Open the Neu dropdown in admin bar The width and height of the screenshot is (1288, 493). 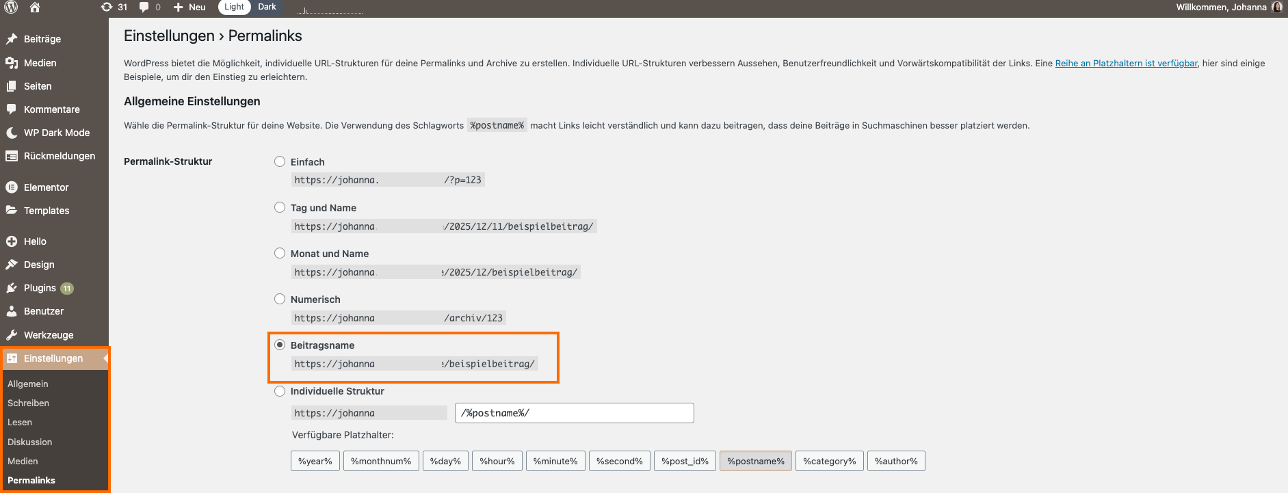coord(189,8)
